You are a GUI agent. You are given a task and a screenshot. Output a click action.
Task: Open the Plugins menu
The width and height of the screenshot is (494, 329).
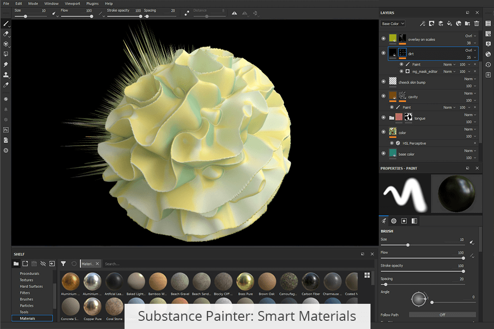point(93,4)
